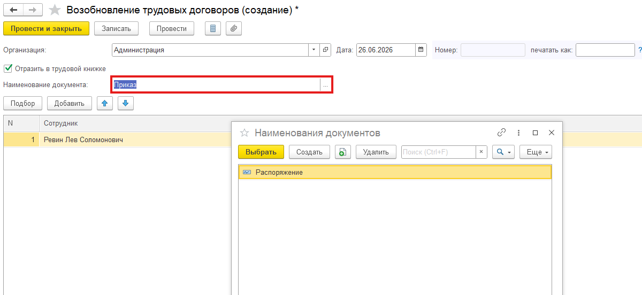
Task: Focus the Организация input field
Action: click(210, 50)
